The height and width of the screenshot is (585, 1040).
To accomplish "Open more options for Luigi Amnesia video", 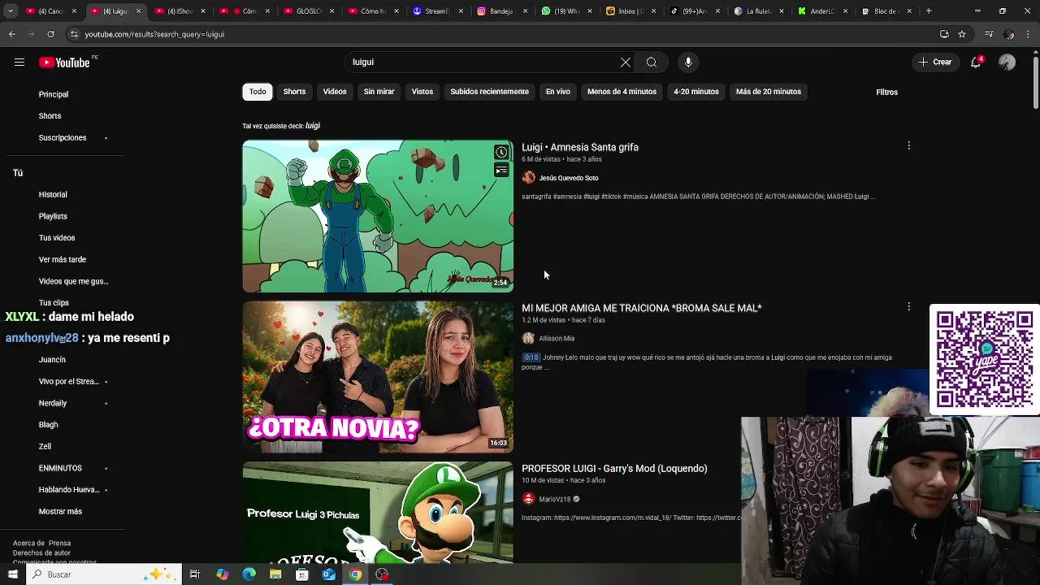I will pyautogui.click(x=908, y=146).
